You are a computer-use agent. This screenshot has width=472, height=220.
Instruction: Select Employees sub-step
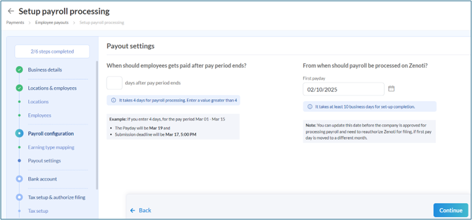point(40,115)
